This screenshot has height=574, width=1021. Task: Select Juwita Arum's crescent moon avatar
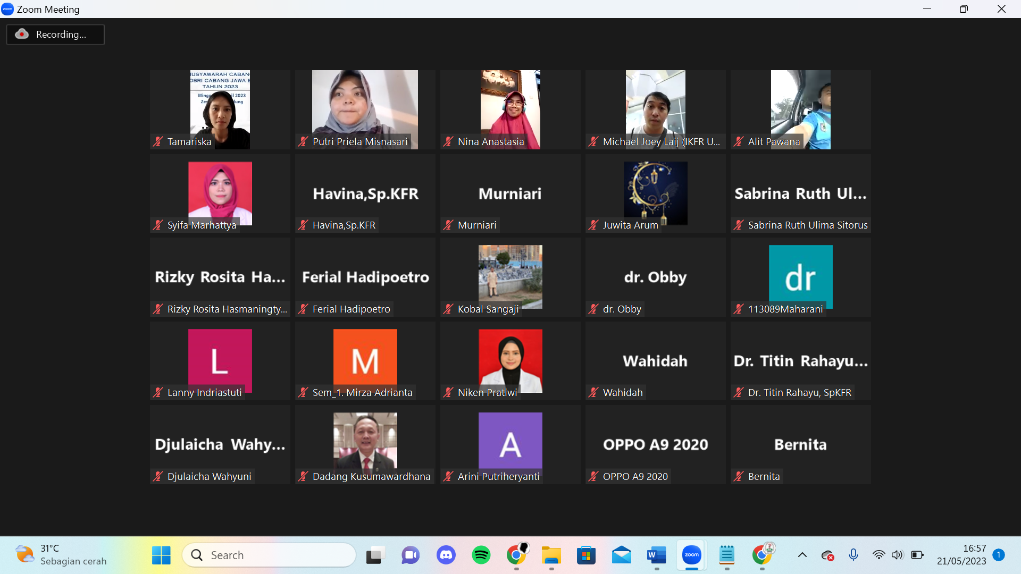[656, 193]
